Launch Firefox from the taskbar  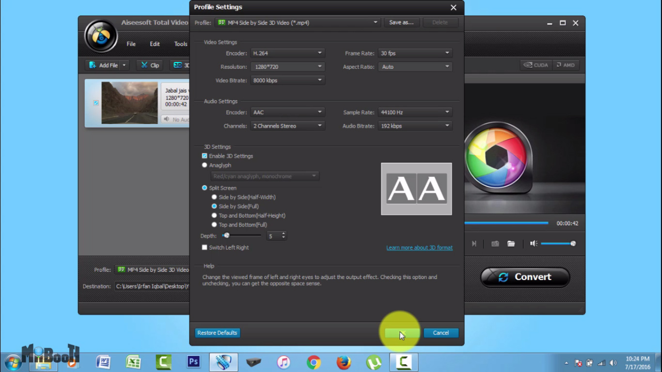[x=344, y=362]
